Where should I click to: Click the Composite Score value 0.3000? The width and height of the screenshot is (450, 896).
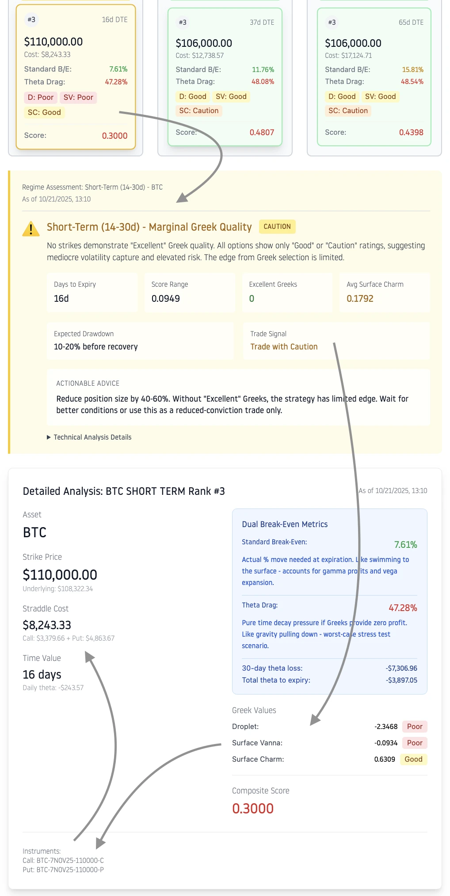click(x=254, y=809)
